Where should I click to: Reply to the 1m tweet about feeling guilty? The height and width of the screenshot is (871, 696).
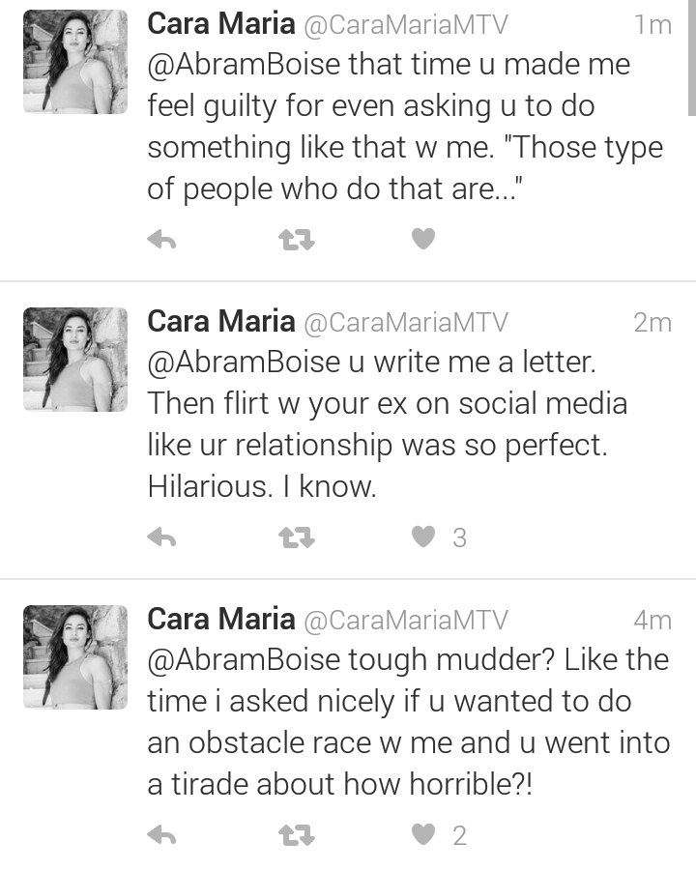161,240
